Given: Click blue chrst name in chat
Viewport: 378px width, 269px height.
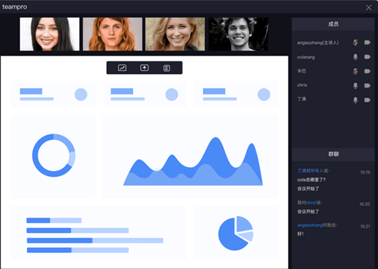Looking at the screenshot, I should [311, 203].
